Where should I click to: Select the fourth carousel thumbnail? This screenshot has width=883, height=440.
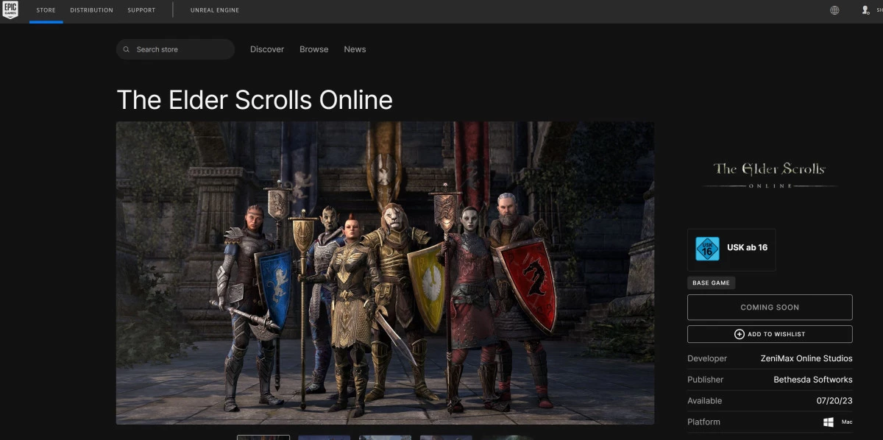pyautogui.click(x=446, y=437)
